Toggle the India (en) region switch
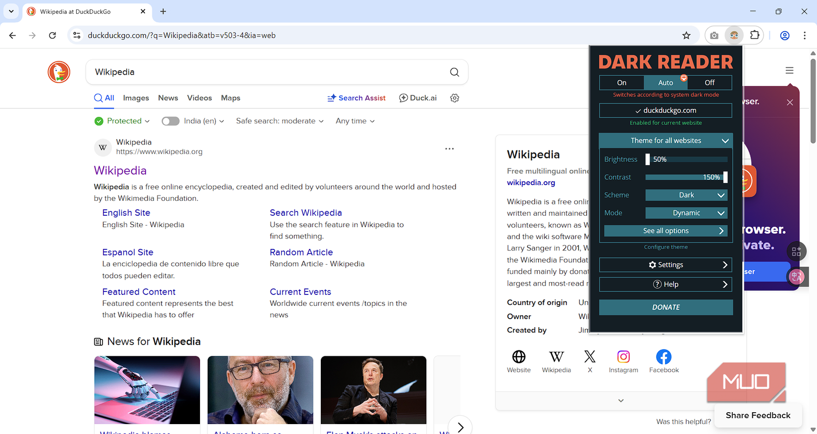The width and height of the screenshot is (817, 434). pyautogui.click(x=170, y=121)
